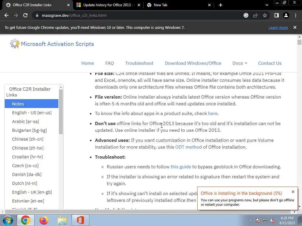Jump to Arabic [ar-sa] section

[x=26, y=122]
